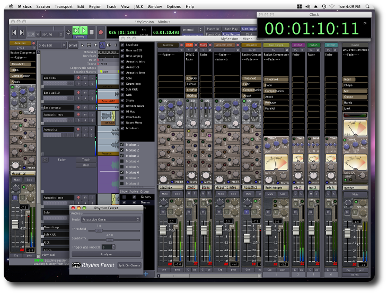
Task: Click the Rhythm Ferret raccoon logo
Action: coord(76,265)
